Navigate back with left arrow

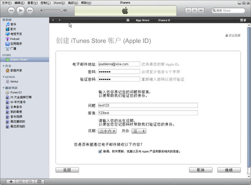click(x=53, y=20)
